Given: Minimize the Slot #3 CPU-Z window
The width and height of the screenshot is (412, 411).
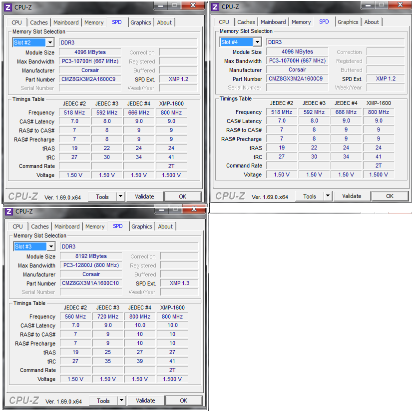Looking at the screenshot, I should pyautogui.click(x=162, y=209).
